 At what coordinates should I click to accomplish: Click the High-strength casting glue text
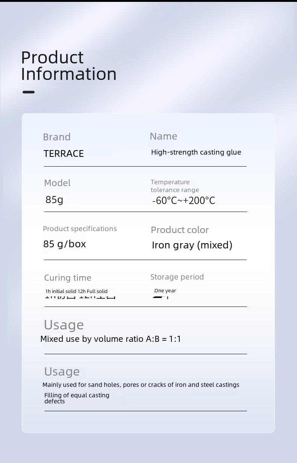tap(196, 152)
